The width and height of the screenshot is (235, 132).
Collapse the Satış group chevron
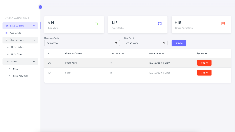pos(34,62)
